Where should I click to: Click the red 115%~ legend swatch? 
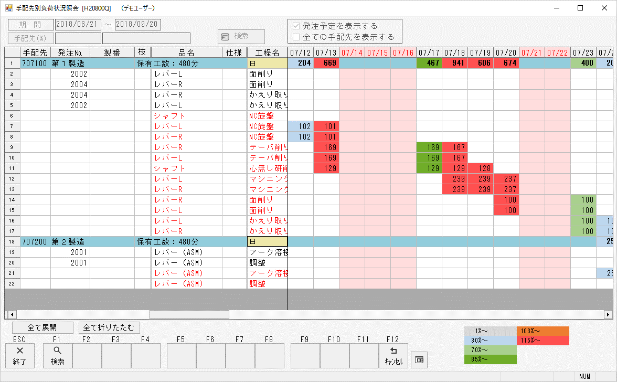point(542,341)
